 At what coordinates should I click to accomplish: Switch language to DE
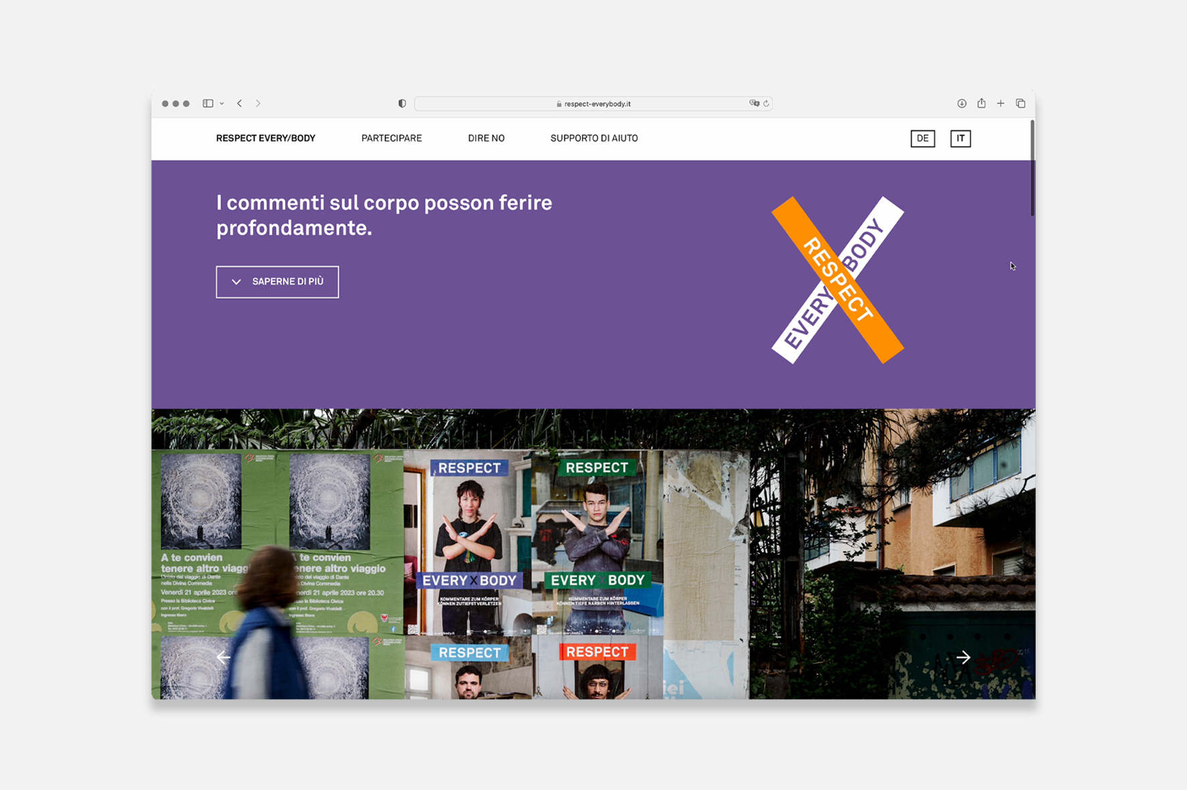(922, 138)
